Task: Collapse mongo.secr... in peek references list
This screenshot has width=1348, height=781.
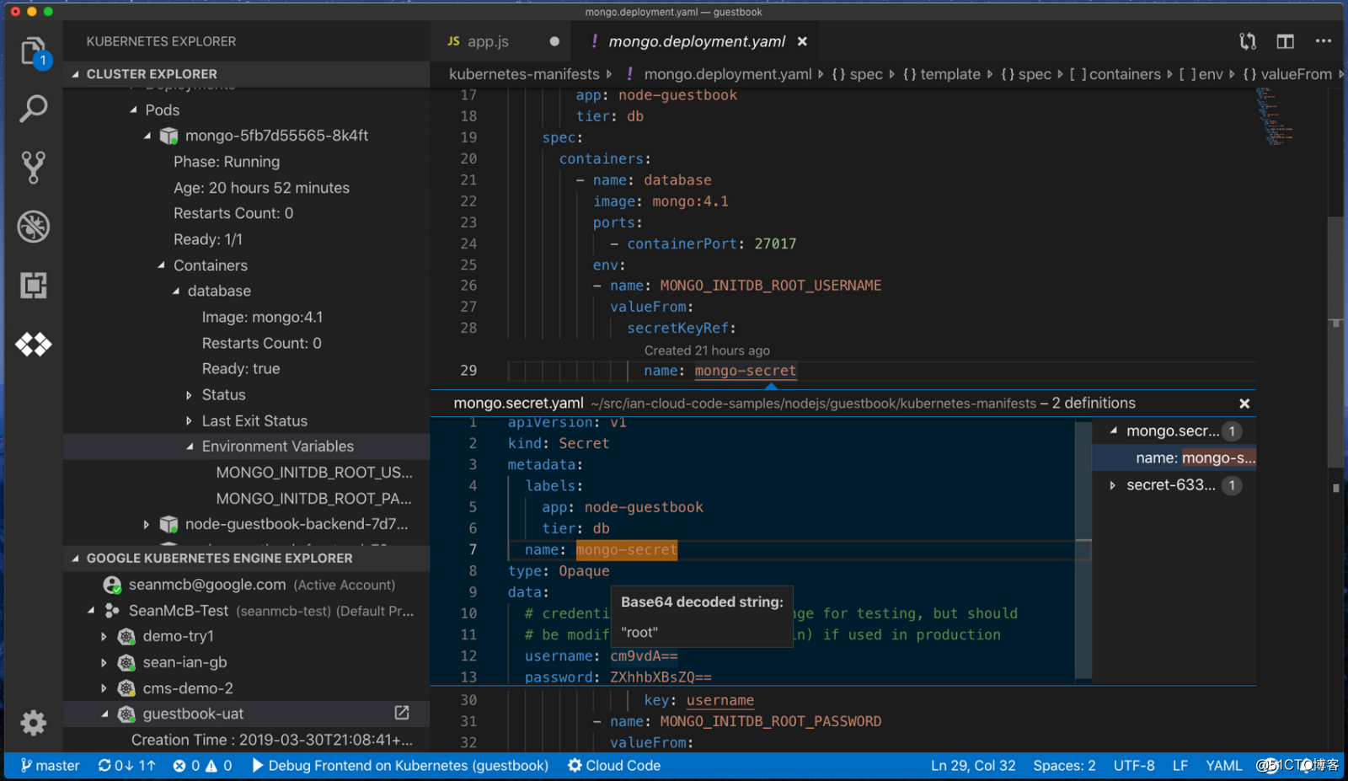Action: (x=1113, y=431)
